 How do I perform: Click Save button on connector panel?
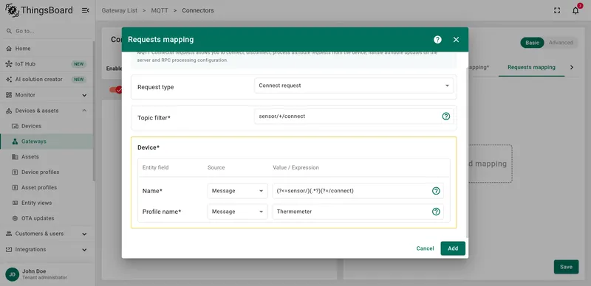(566, 267)
